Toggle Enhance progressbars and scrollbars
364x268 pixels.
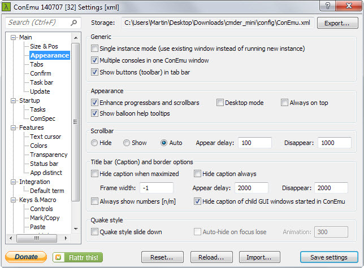(94, 102)
